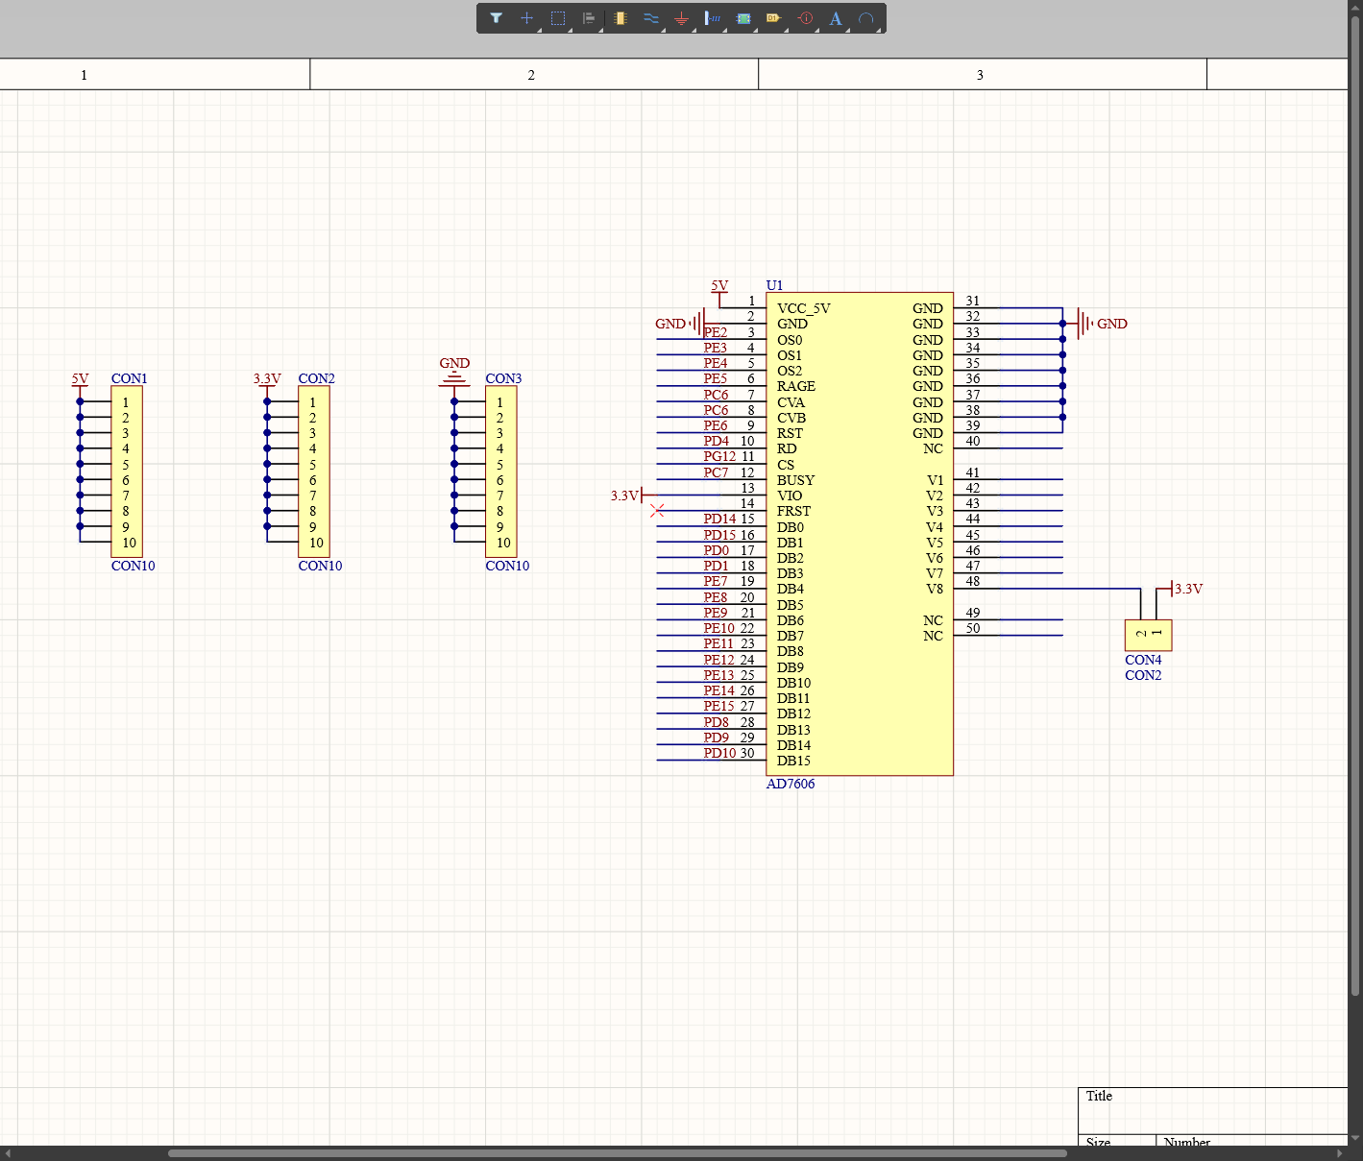Select the parameter set directive tool
1363x1161 pixels.
pyautogui.click(x=806, y=18)
